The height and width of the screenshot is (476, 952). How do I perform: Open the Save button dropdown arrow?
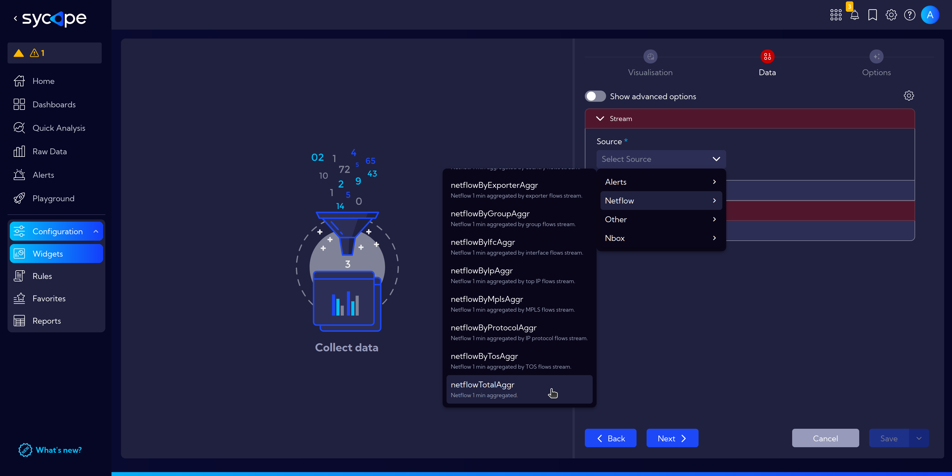[x=919, y=438]
